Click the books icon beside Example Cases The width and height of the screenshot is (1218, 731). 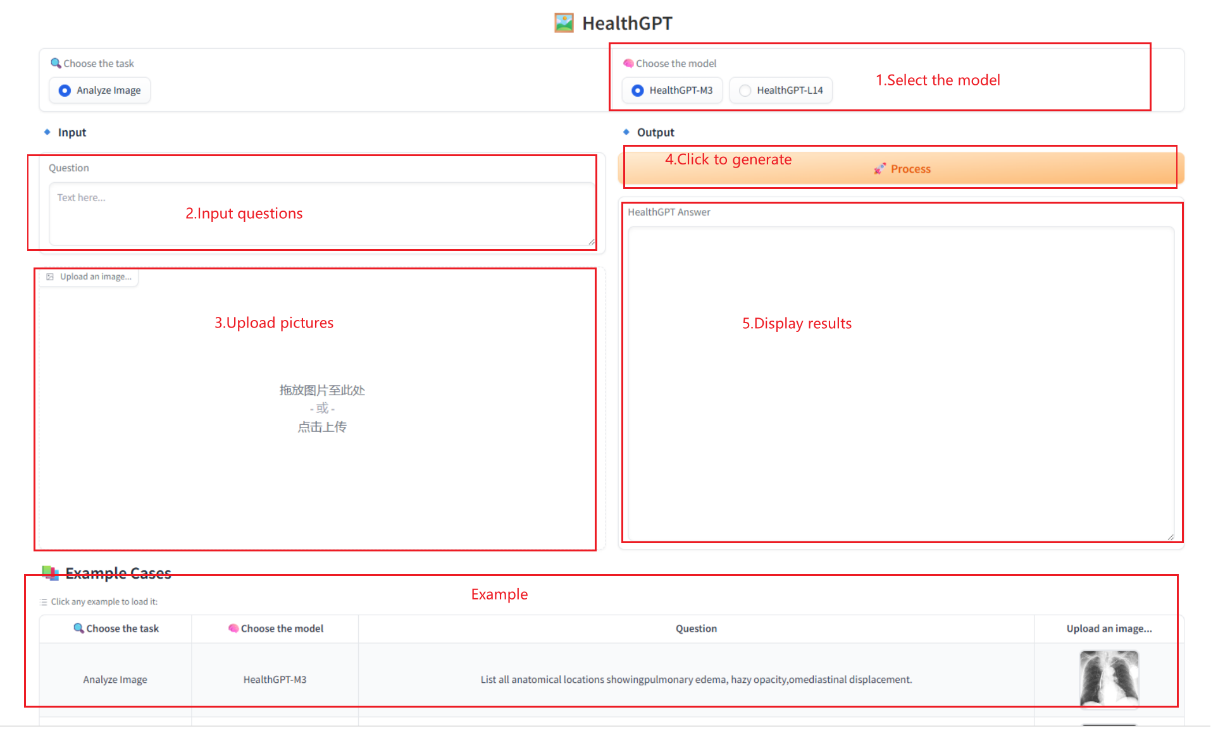50,573
